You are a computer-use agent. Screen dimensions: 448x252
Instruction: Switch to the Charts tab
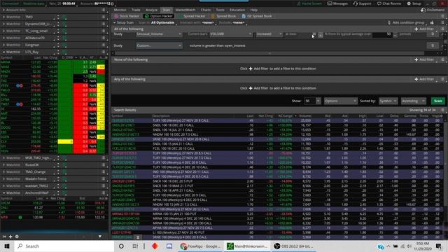pos(205,10)
